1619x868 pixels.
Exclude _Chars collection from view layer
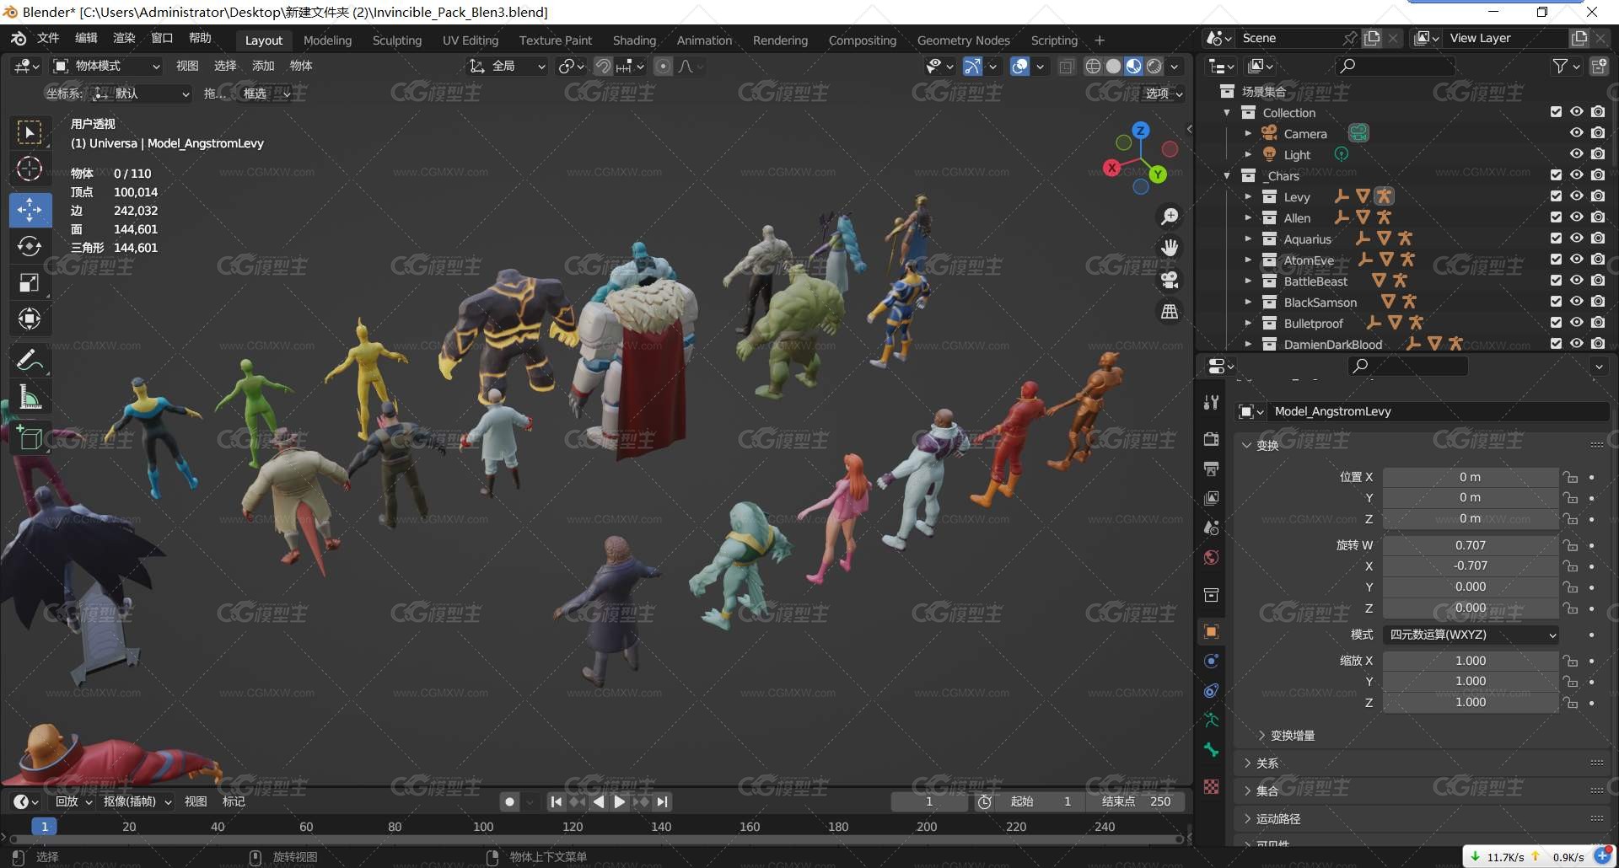1556,175
